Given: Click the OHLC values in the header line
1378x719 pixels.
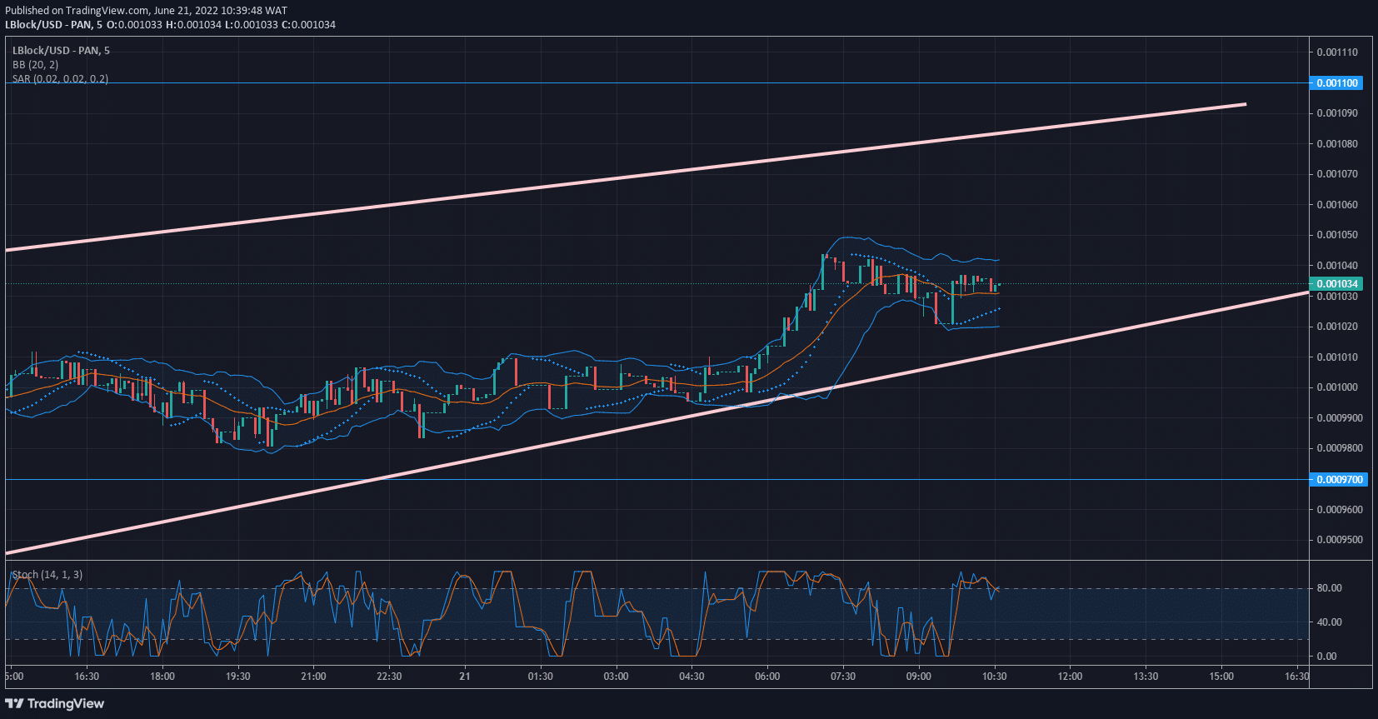Looking at the screenshot, I should tap(221, 25).
